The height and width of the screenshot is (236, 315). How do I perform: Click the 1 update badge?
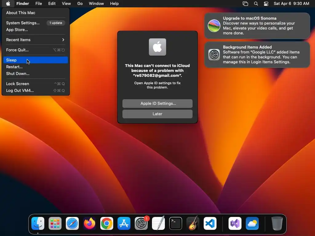56,23
